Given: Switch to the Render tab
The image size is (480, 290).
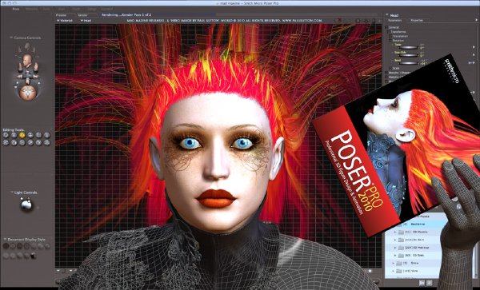Looking at the screenshot, I should 82,14.
